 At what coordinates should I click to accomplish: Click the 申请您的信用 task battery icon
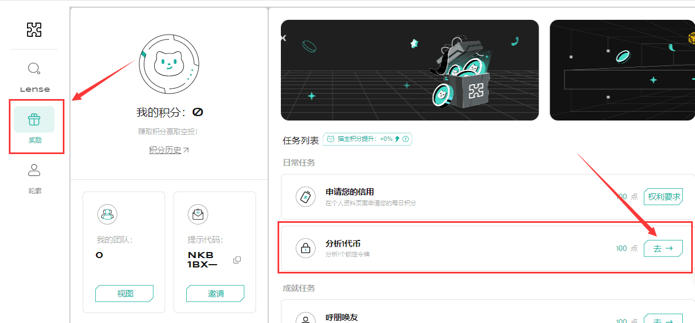click(306, 196)
